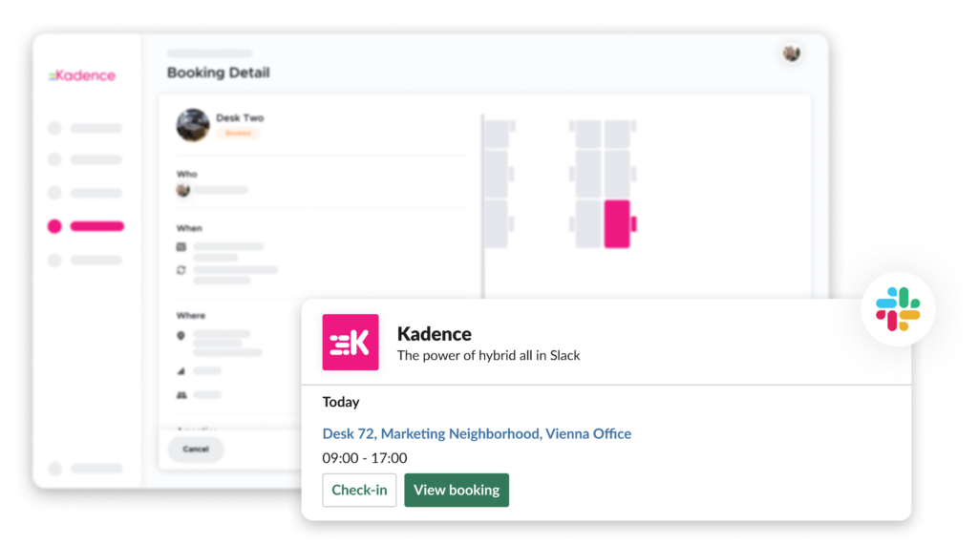Click the Today label in Slack card
The width and height of the screenshot is (978, 545).
(341, 402)
